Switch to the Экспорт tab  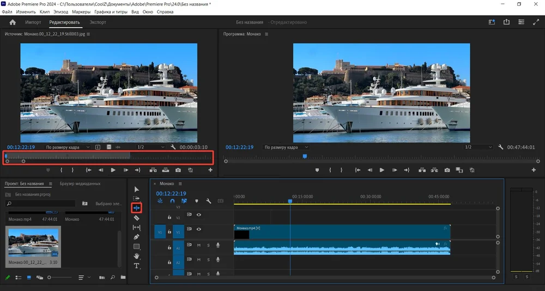[x=98, y=22]
